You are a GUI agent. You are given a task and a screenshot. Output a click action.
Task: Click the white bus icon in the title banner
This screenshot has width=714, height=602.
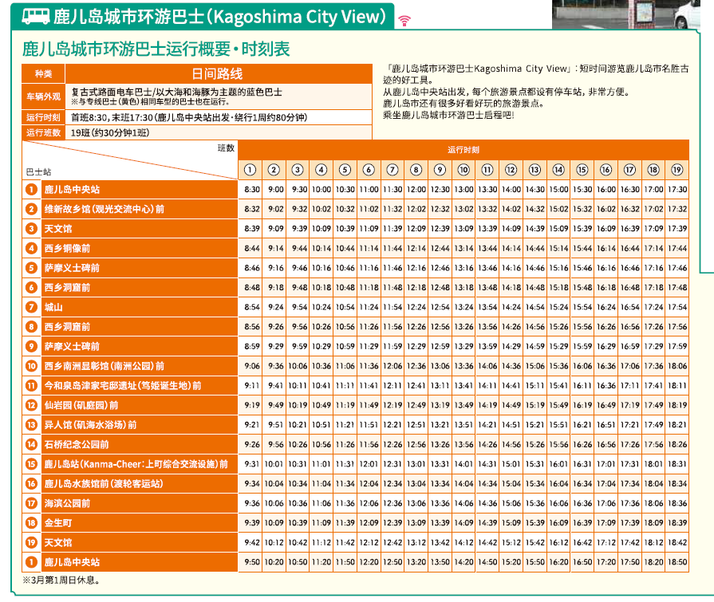(x=36, y=16)
